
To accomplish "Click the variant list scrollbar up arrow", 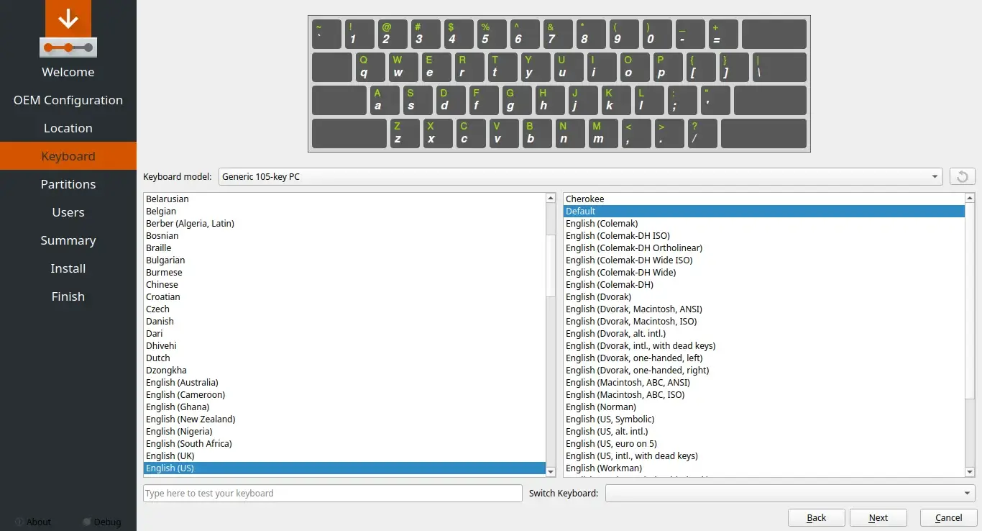I will pos(970,198).
